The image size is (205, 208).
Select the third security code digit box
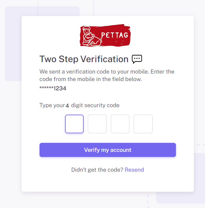click(x=120, y=124)
